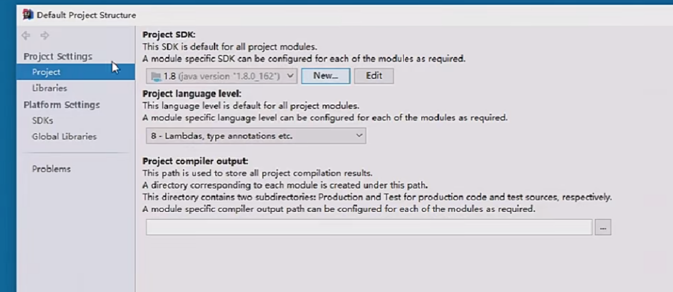Go forward using the right arrow icon

click(x=45, y=36)
